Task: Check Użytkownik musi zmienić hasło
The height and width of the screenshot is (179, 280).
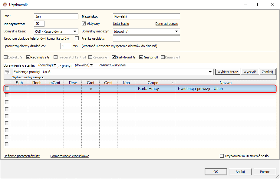Action: pos(222,156)
